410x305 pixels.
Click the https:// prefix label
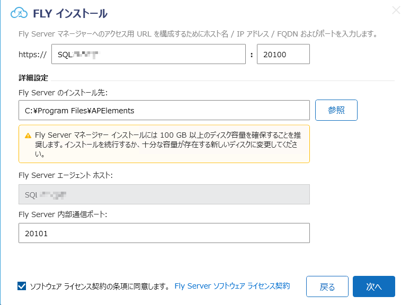pyautogui.click(x=32, y=55)
